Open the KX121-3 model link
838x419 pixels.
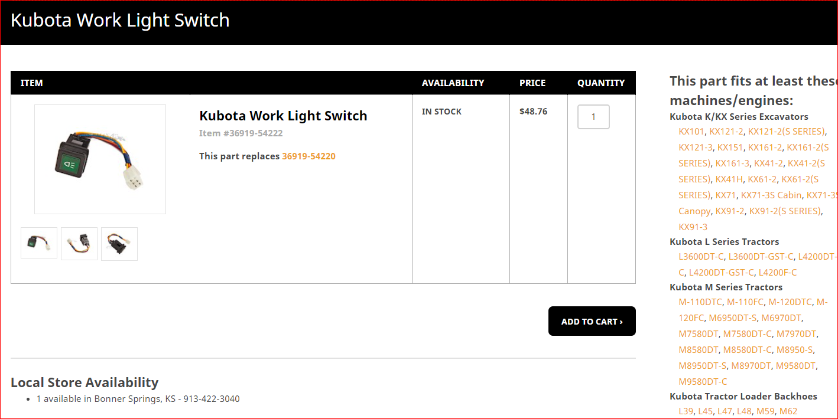[696, 148]
